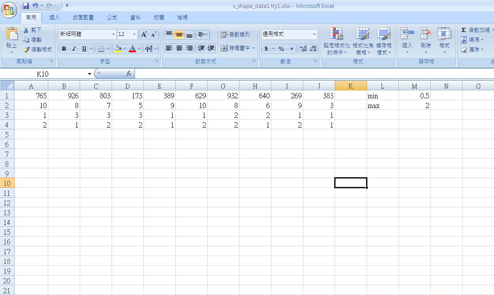Click the Format cells button
494x295 pixels.
click(444, 40)
